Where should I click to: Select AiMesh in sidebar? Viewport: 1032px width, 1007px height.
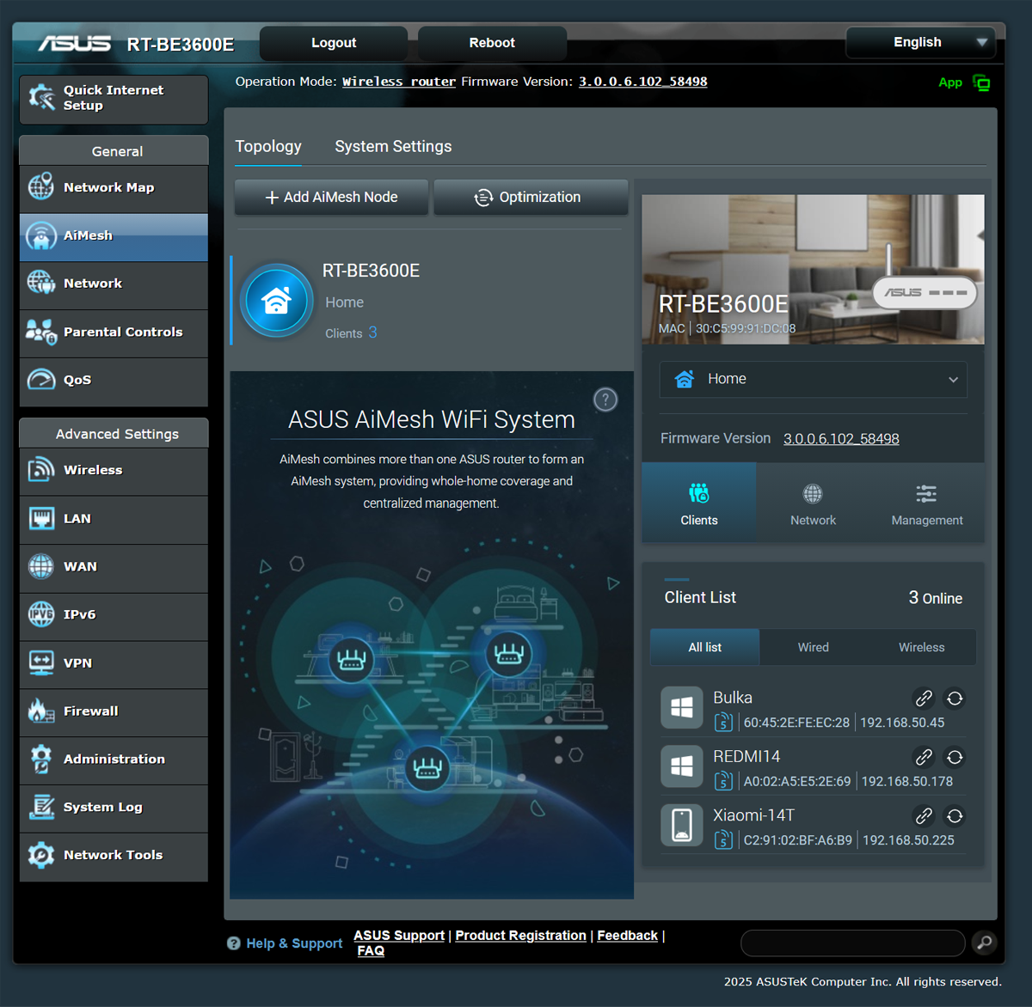click(114, 236)
